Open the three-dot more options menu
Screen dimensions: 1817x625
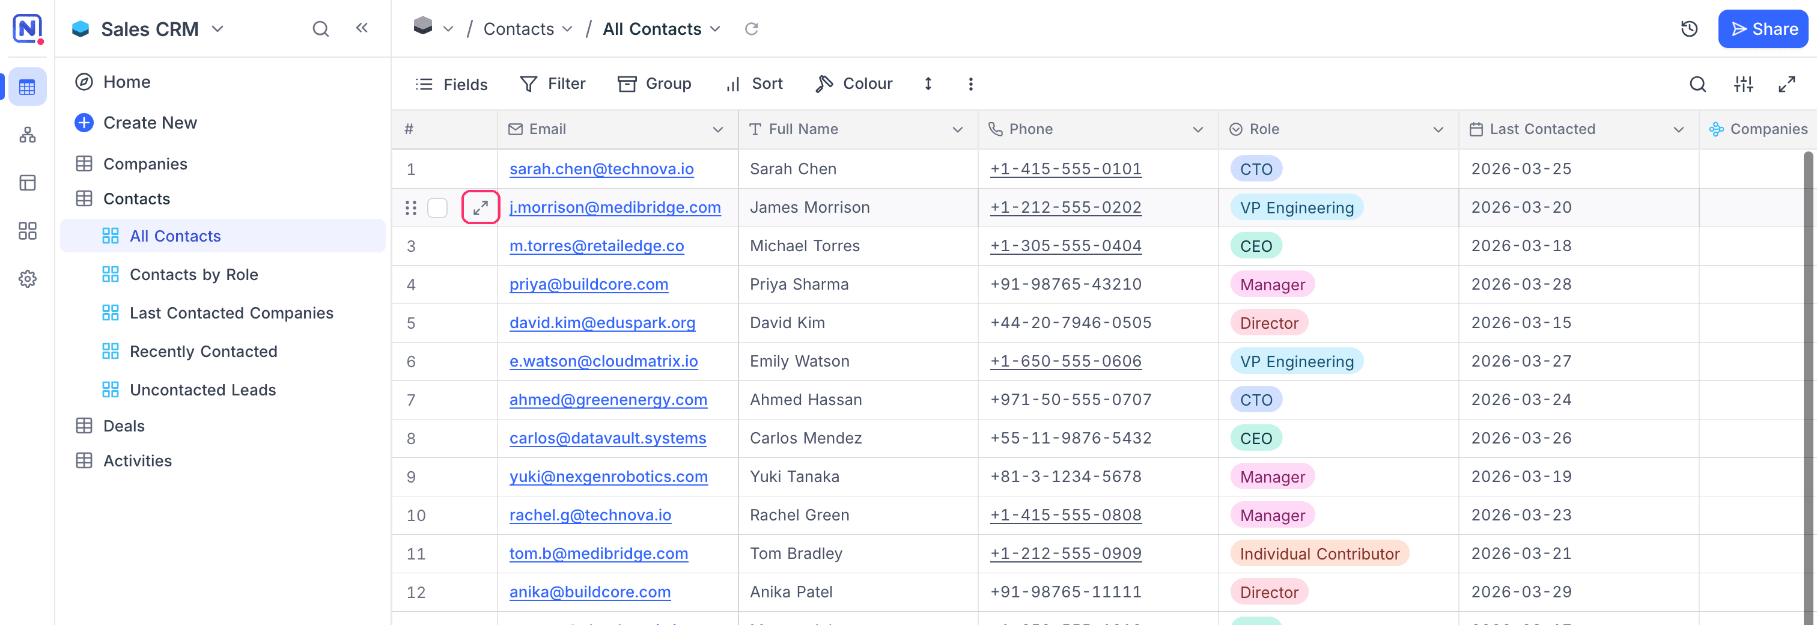970,84
